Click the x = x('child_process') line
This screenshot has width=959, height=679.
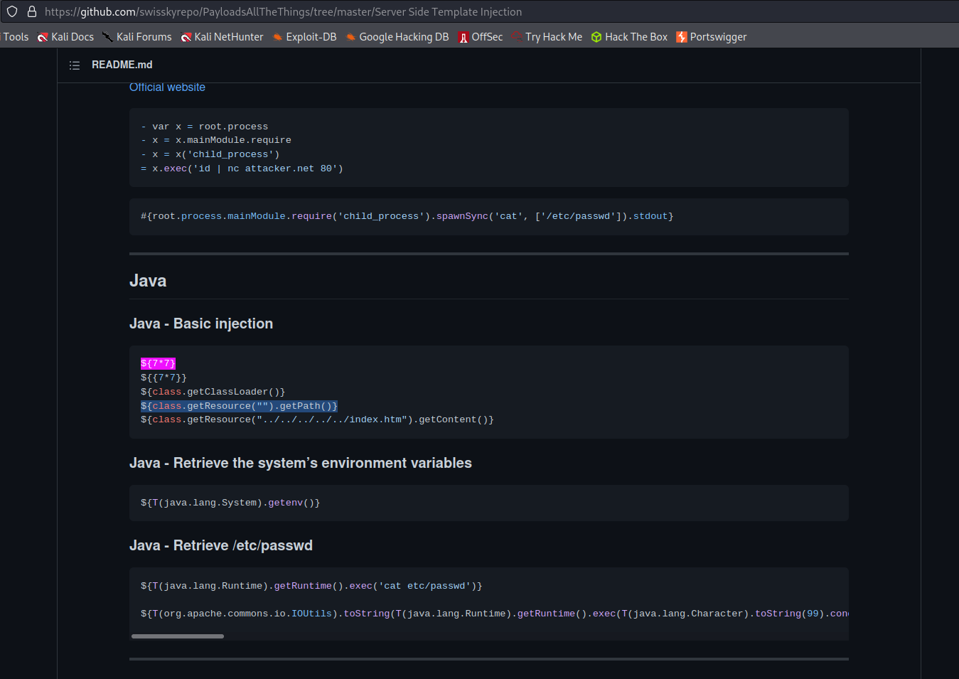tap(210, 154)
